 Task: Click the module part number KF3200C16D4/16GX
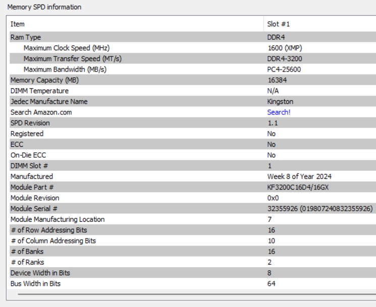tap(300, 188)
